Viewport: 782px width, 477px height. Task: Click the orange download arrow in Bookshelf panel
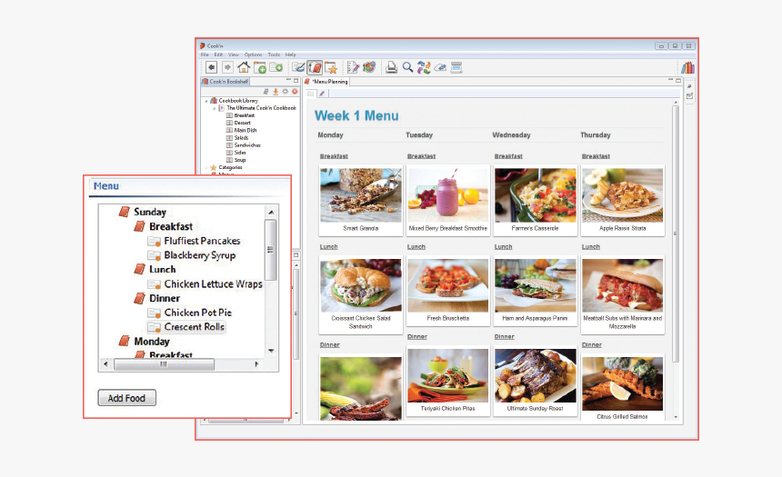[276, 91]
